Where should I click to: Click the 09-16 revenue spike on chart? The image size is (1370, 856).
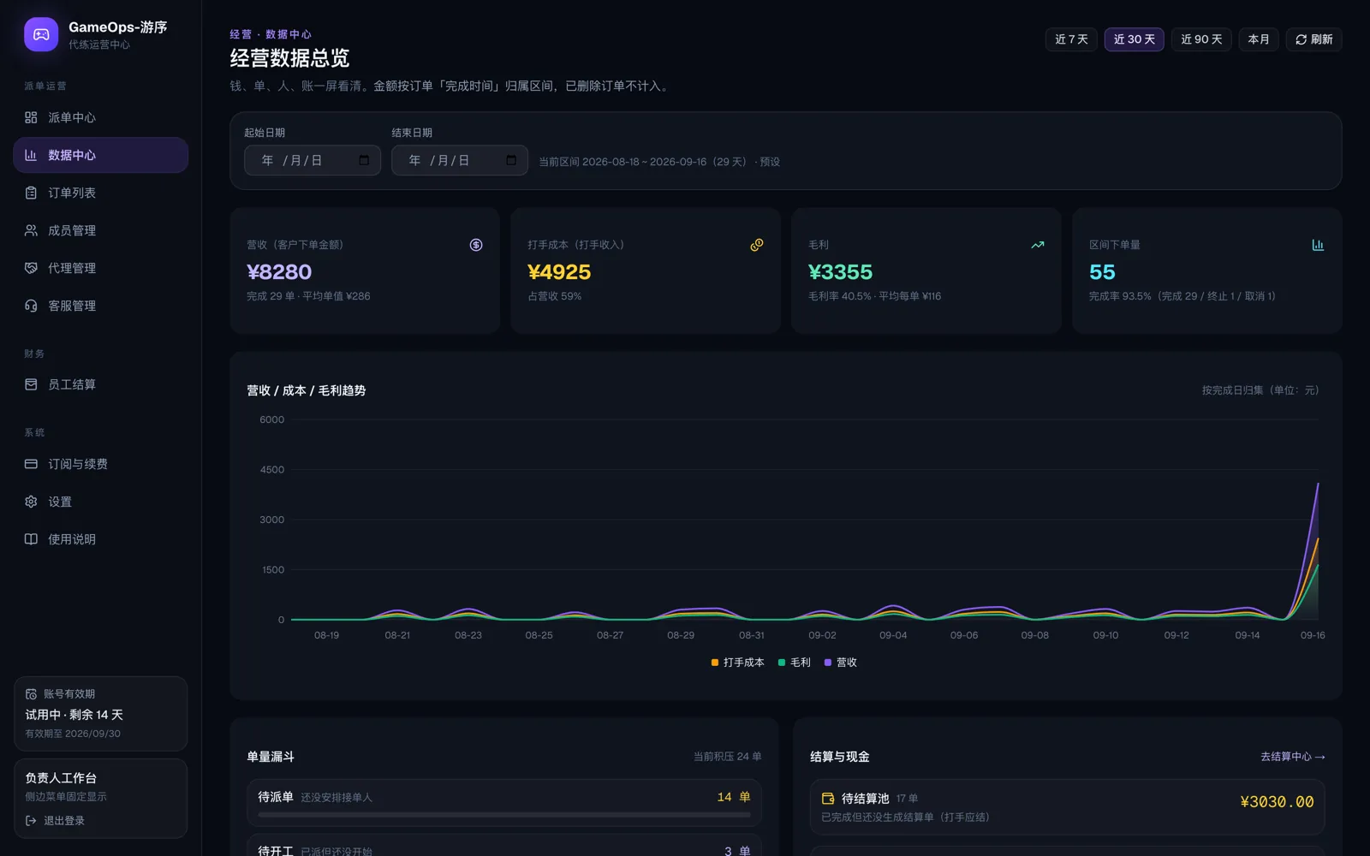point(1317,485)
